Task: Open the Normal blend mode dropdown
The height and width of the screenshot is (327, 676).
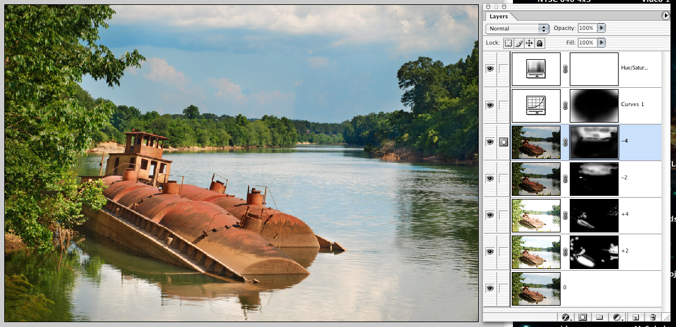Action: click(x=517, y=29)
